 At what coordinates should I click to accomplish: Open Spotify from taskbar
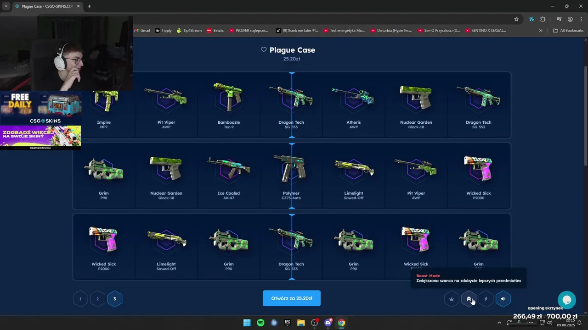pyautogui.click(x=260, y=323)
